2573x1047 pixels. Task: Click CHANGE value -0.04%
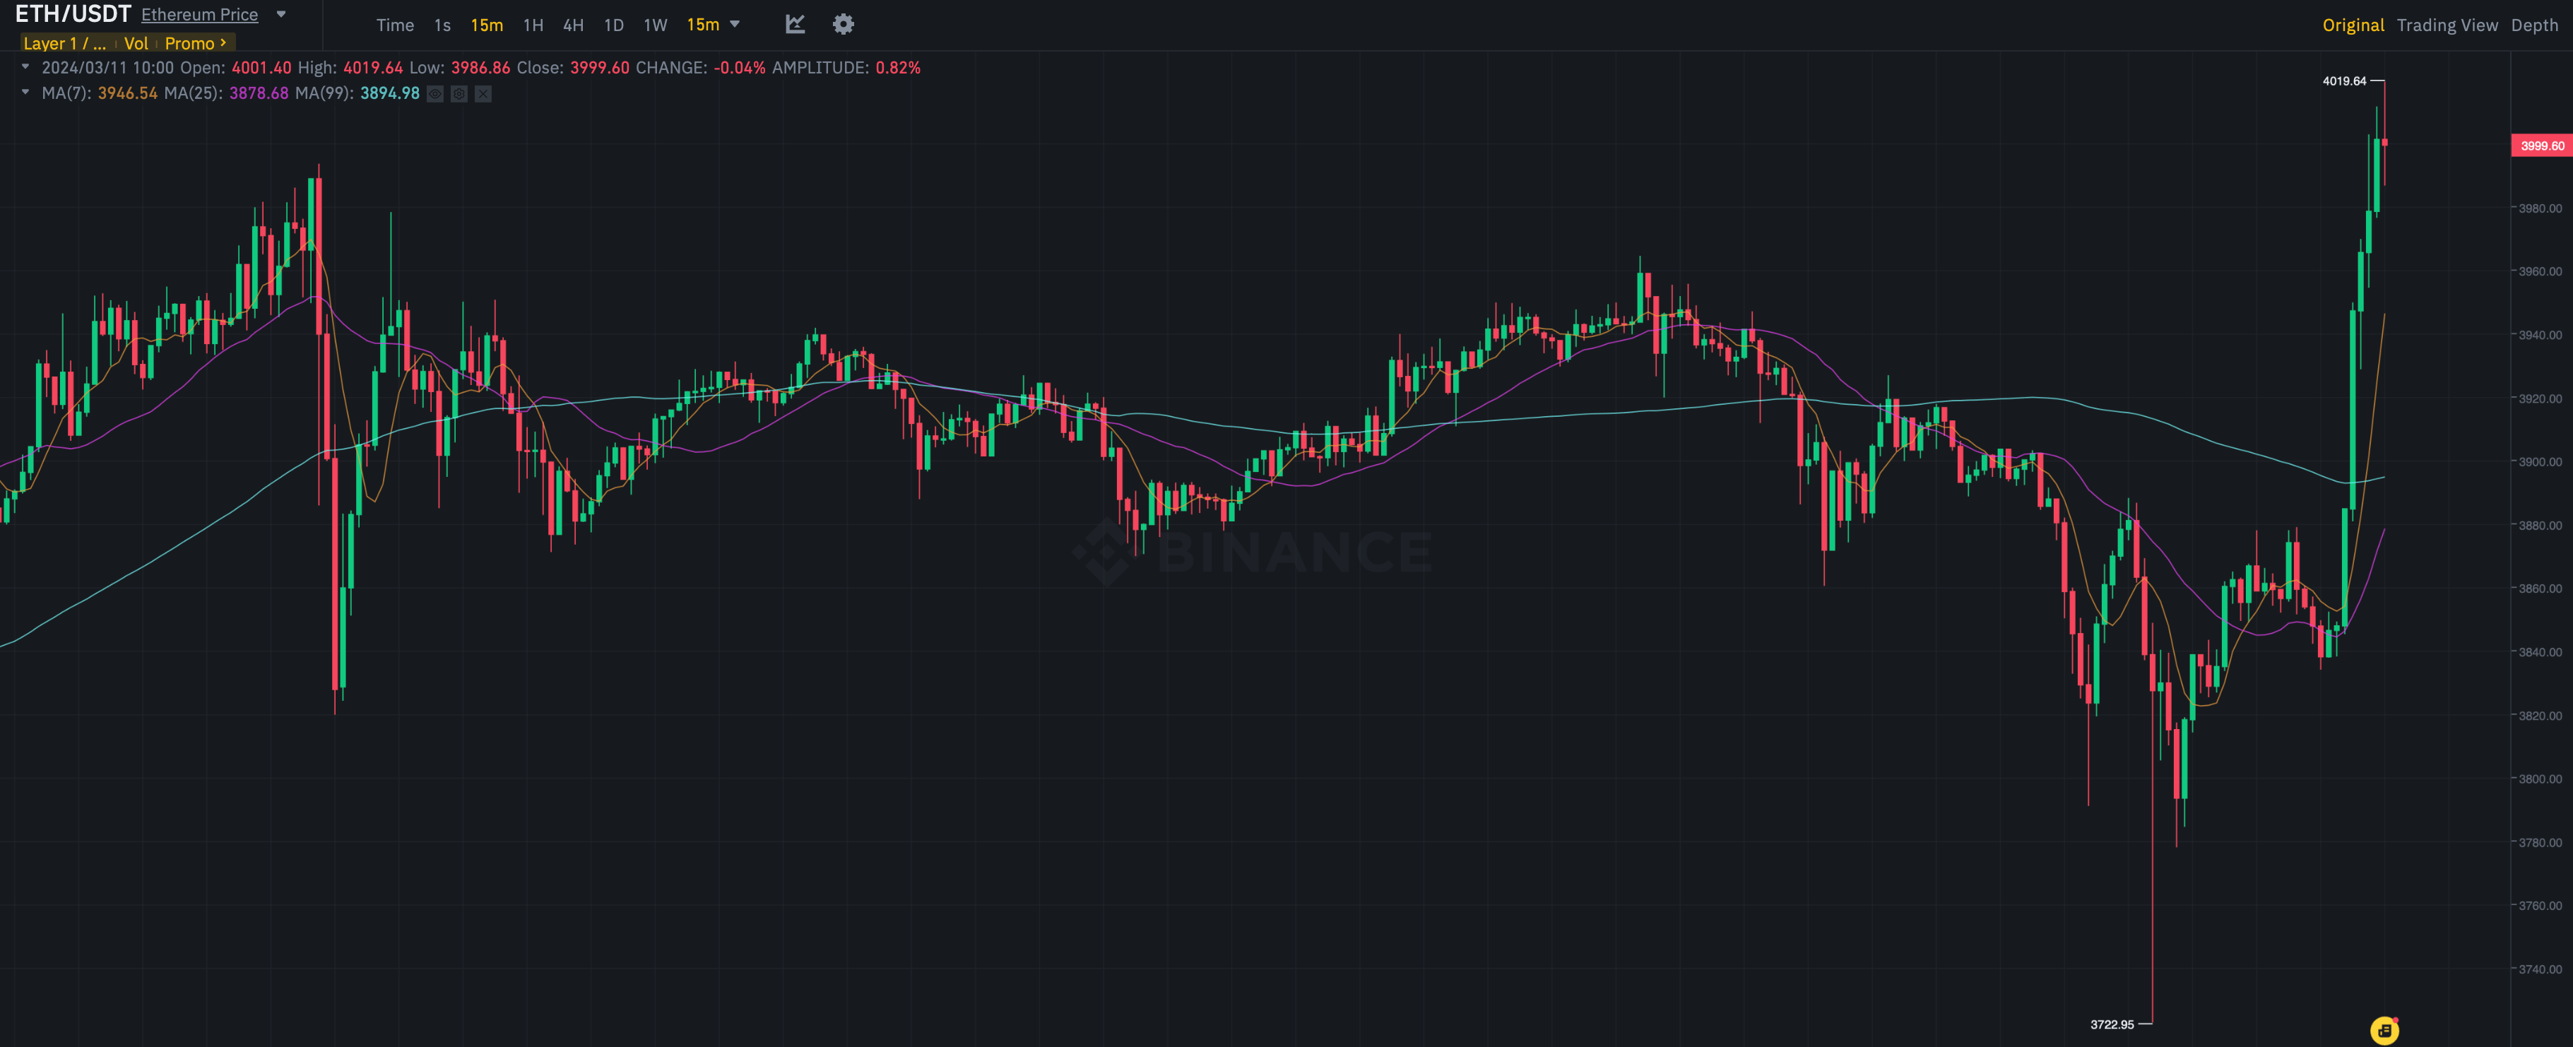739,68
